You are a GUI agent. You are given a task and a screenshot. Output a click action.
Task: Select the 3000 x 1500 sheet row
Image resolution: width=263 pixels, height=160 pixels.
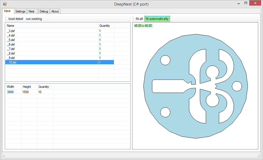(x=11, y=92)
